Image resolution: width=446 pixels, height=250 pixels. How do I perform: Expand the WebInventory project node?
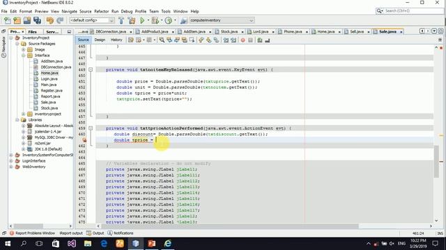(11, 167)
